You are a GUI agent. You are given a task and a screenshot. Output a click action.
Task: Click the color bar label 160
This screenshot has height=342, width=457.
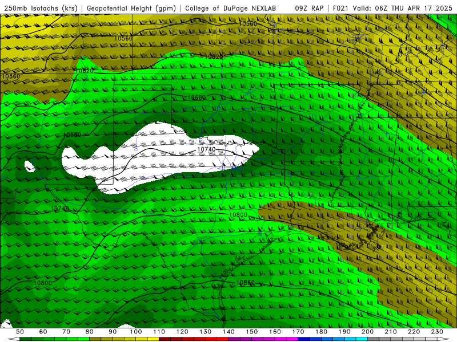275,332
